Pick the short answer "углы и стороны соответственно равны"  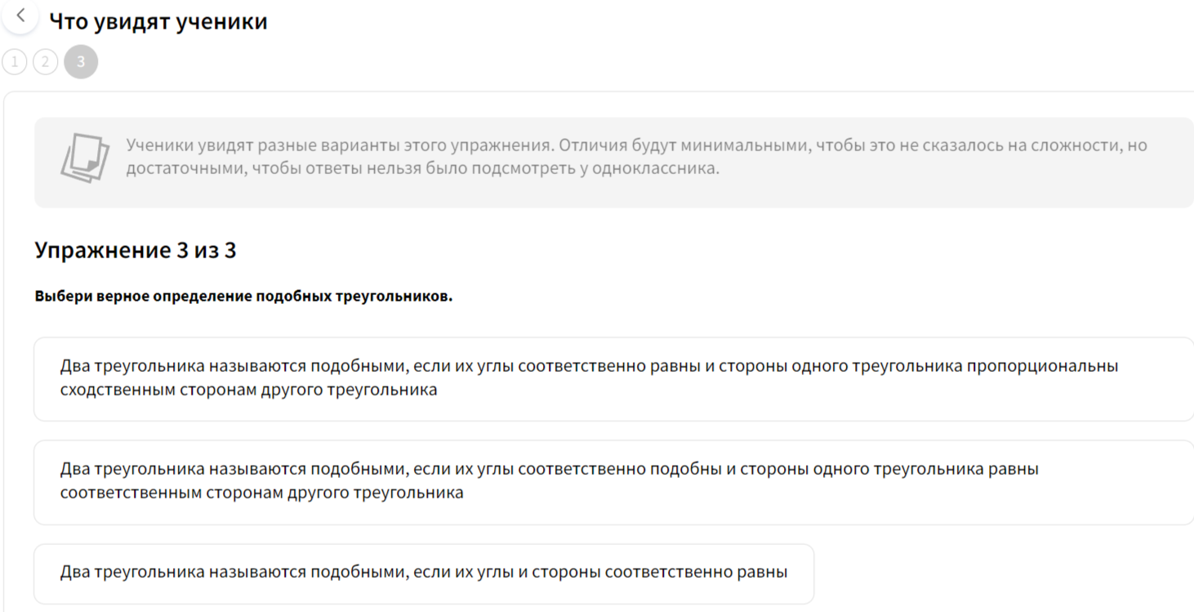423,573
